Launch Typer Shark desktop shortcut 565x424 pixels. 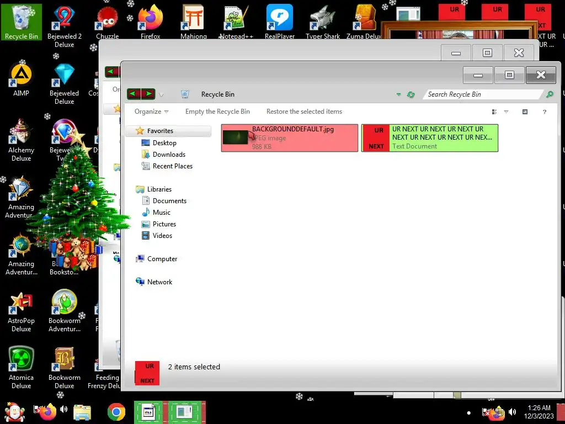pos(323,22)
